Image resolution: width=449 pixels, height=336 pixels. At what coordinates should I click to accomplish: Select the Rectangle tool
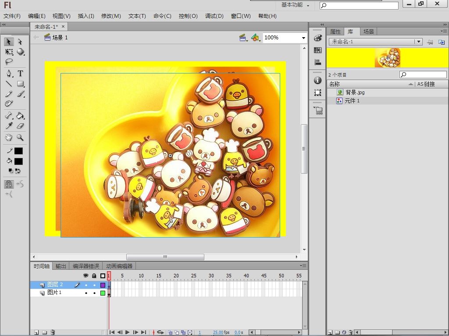pyautogui.click(x=20, y=84)
